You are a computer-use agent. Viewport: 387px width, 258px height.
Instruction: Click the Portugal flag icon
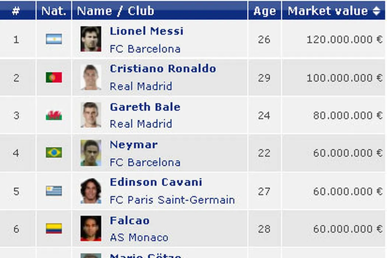point(54,77)
